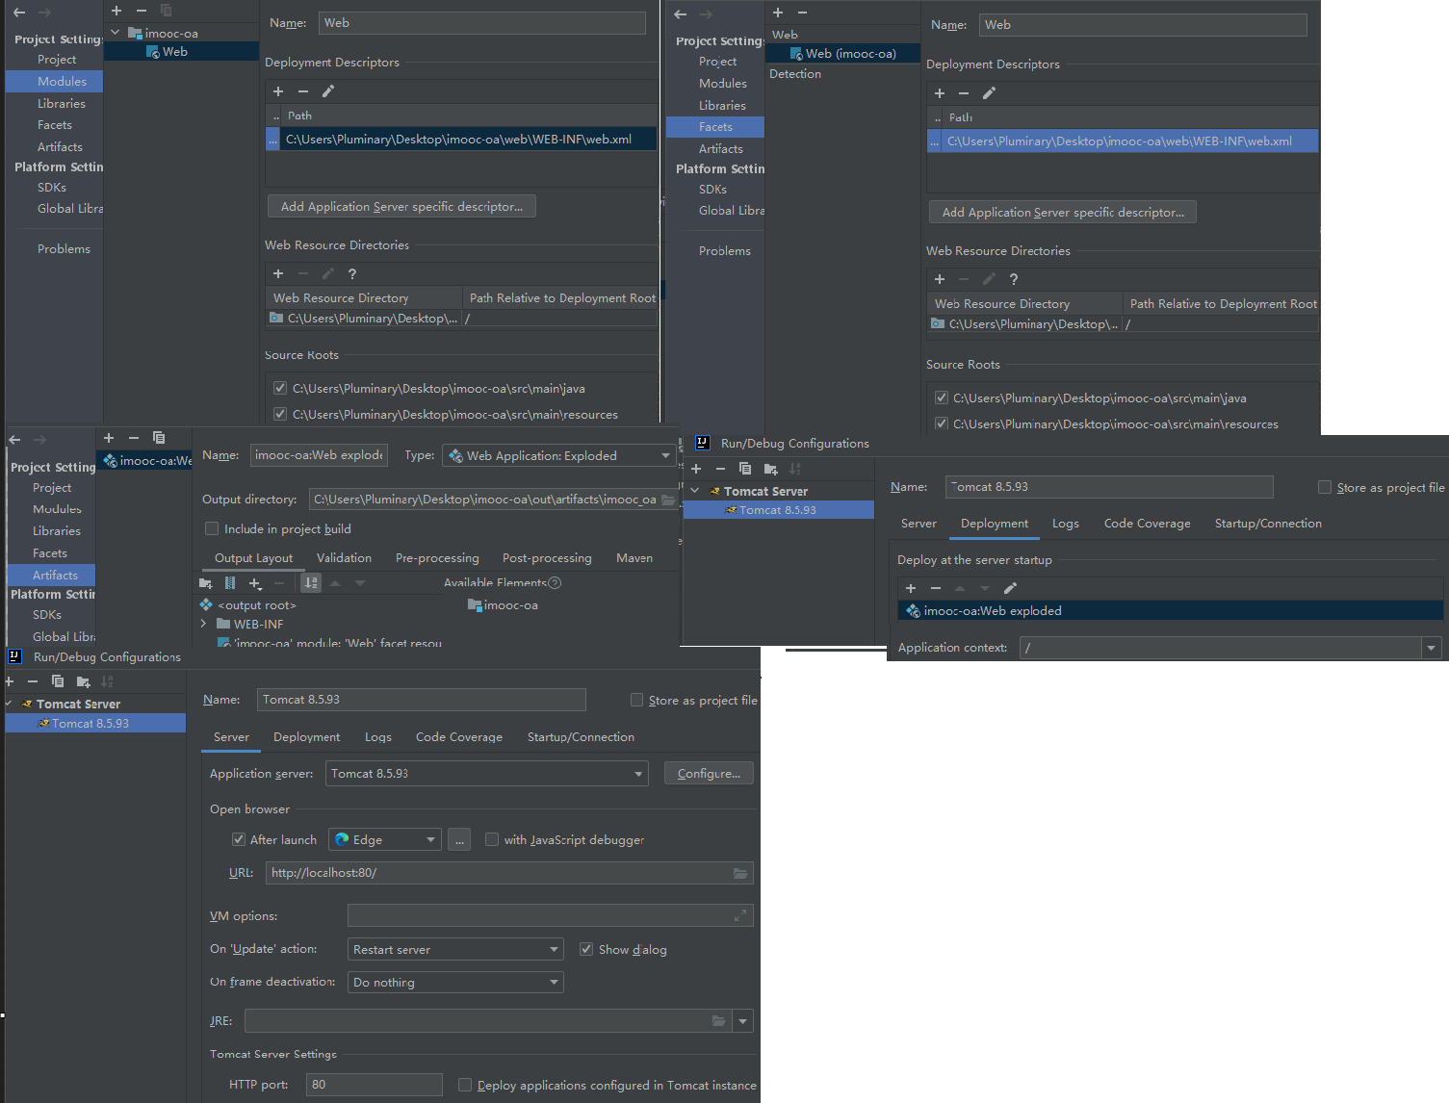This screenshot has width=1449, height=1103.
Task: Open Type dropdown showing Web Application: Exploded
Action: (558, 455)
